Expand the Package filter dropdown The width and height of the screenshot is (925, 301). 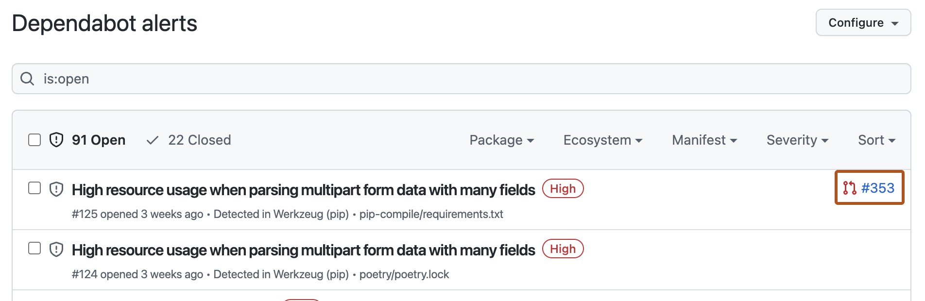[501, 140]
